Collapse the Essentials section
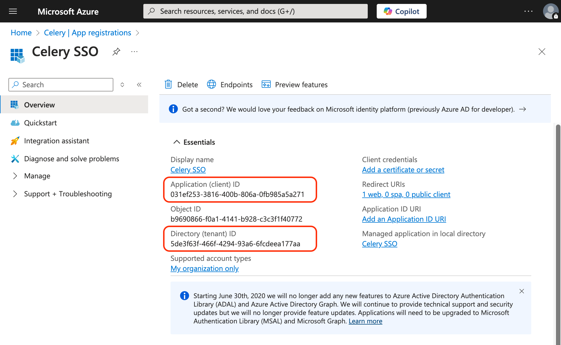 point(176,142)
